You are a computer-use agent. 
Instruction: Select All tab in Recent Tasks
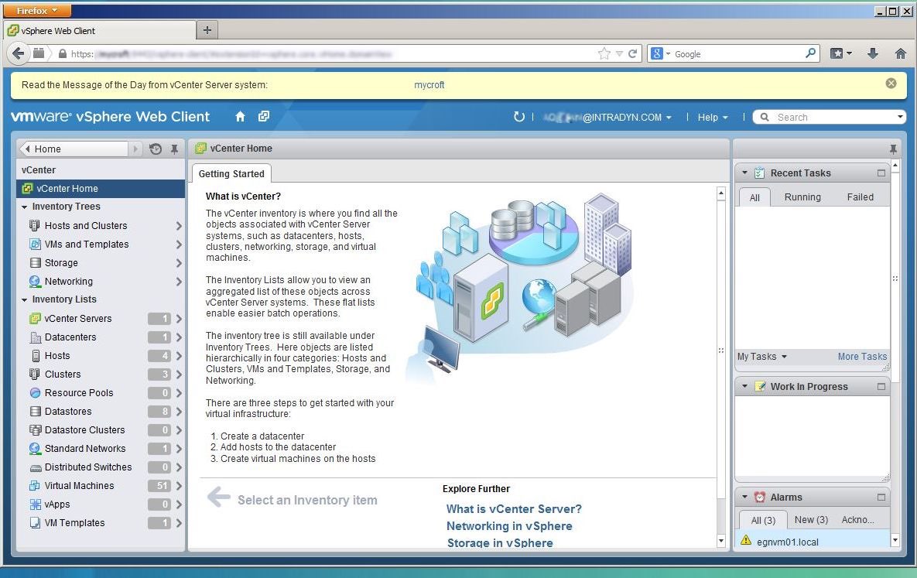click(754, 198)
